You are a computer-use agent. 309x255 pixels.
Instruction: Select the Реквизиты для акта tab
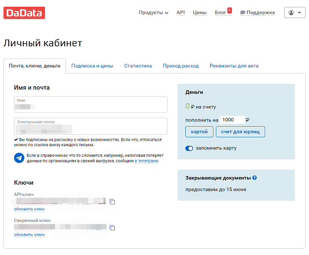(234, 66)
